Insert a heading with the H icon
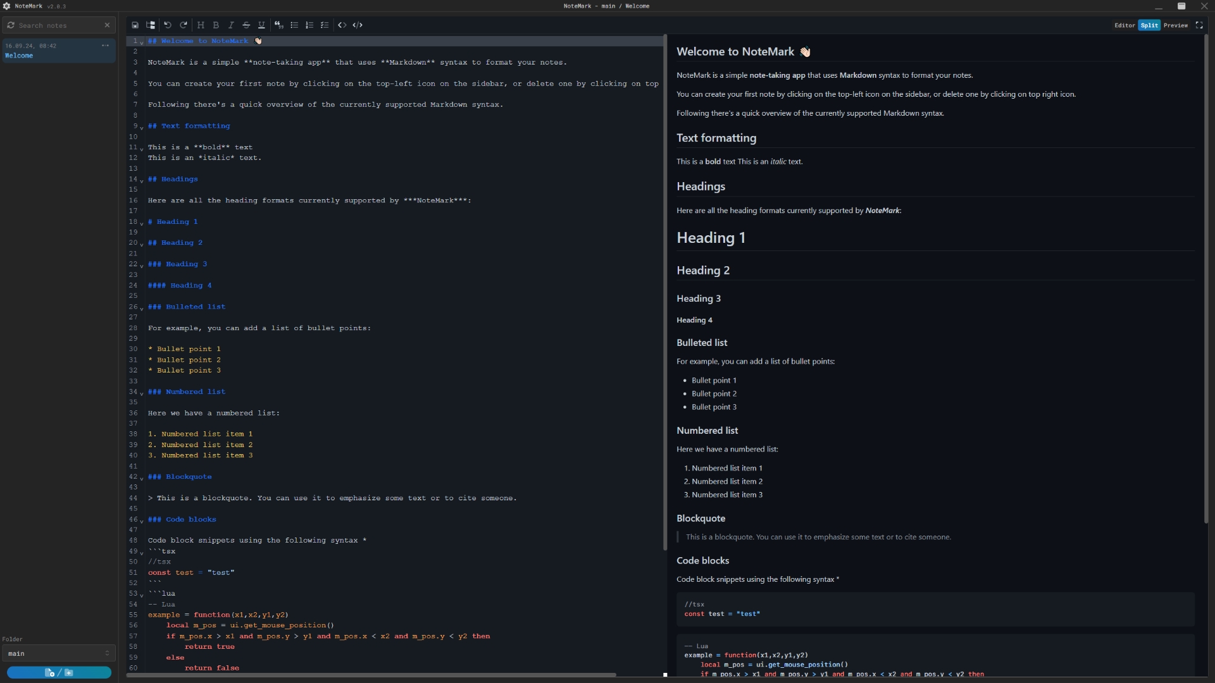Viewport: 1215px width, 683px height. coord(201,25)
